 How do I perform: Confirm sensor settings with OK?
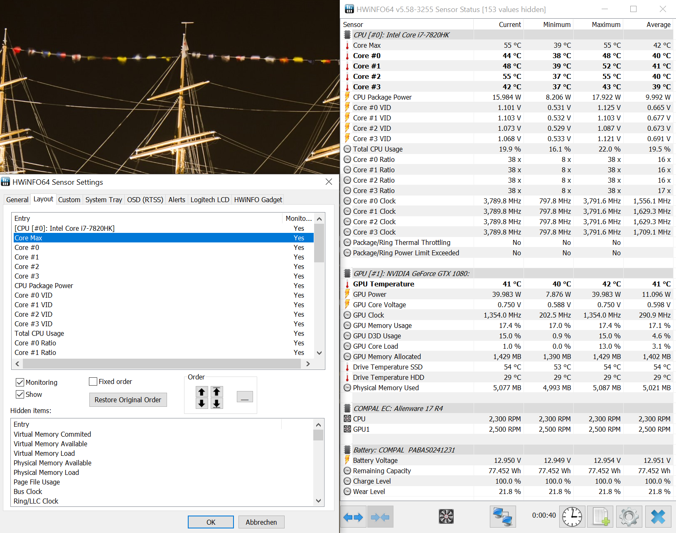(211, 522)
